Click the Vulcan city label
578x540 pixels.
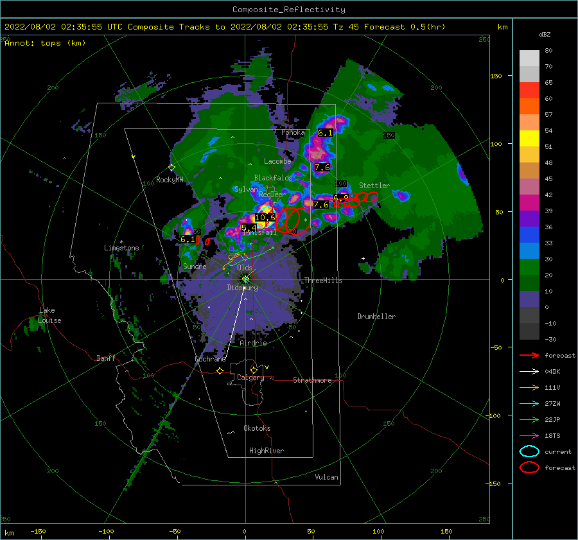(326, 477)
